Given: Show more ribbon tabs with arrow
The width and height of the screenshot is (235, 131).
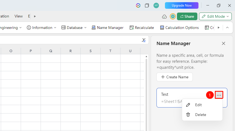Looking at the screenshot, I should (x=35, y=16).
